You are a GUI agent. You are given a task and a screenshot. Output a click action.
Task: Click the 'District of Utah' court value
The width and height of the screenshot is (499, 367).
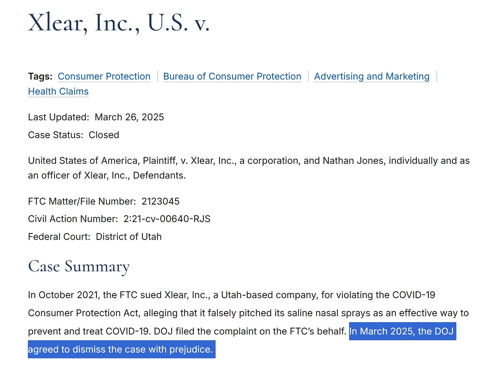coord(129,237)
